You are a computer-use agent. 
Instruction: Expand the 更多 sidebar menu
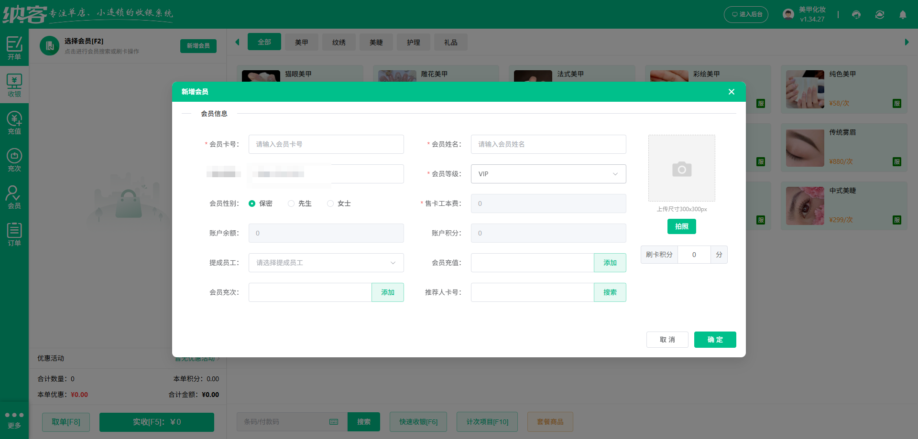click(14, 420)
